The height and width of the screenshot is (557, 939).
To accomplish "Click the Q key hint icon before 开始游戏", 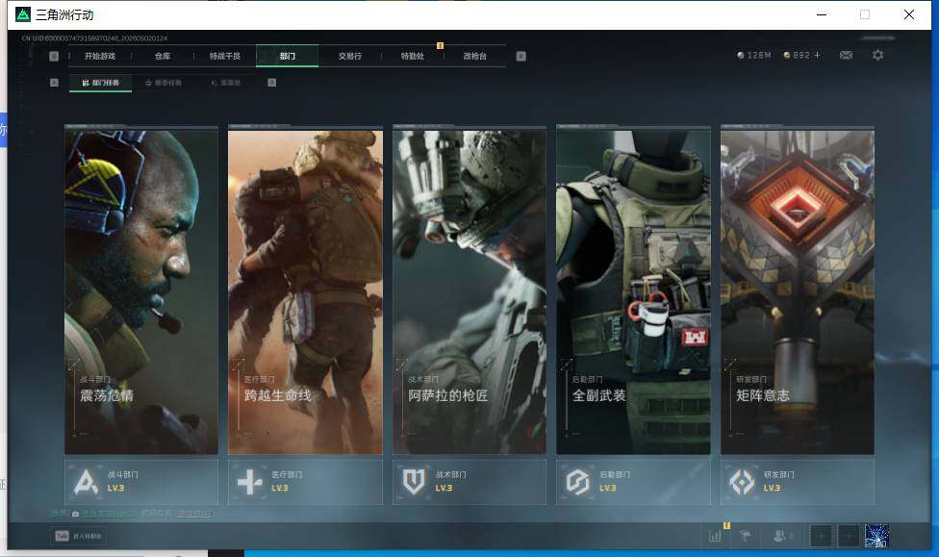I will pos(54,56).
